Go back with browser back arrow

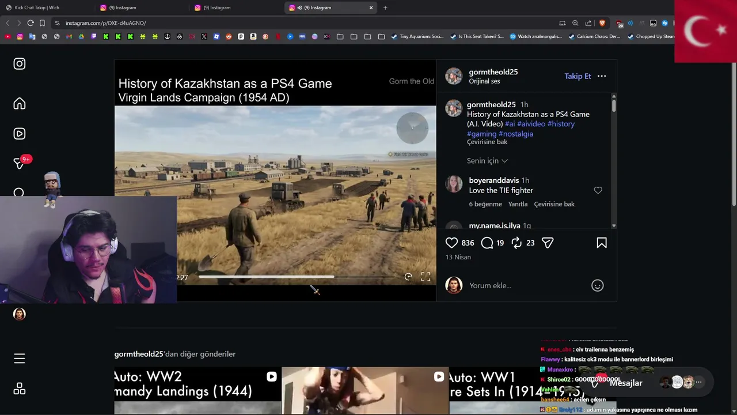click(7, 23)
